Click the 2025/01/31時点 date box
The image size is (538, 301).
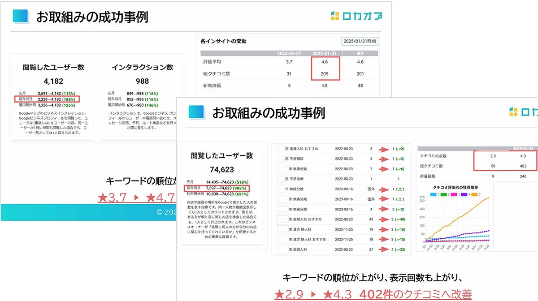tap(360, 41)
